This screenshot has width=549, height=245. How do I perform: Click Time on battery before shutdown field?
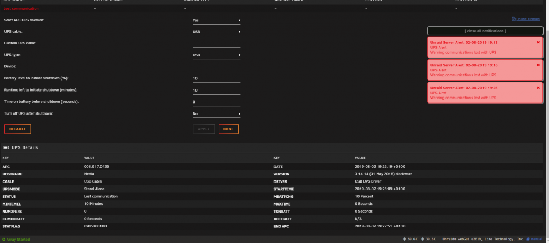pyautogui.click(x=216, y=102)
